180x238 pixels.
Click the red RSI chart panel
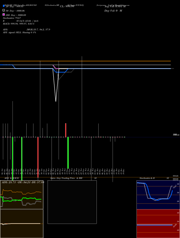(158, 224)
